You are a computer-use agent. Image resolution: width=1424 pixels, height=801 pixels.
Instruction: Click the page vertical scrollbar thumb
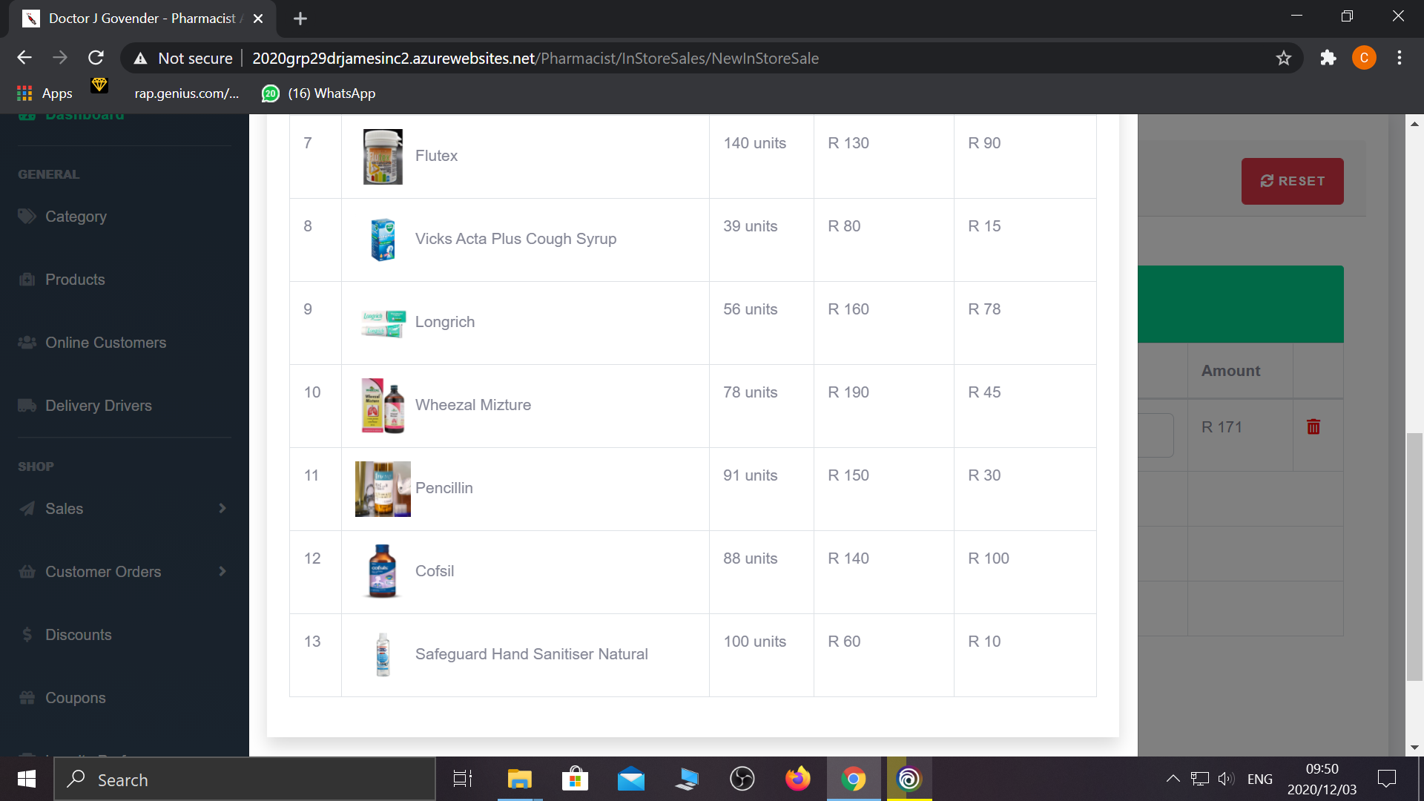[x=1414, y=556]
